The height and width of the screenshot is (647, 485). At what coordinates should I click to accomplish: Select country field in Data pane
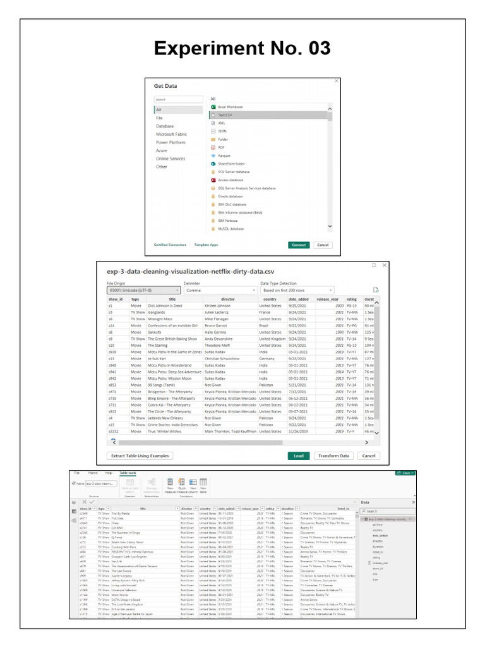pyautogui.click(x=378, y=530)
